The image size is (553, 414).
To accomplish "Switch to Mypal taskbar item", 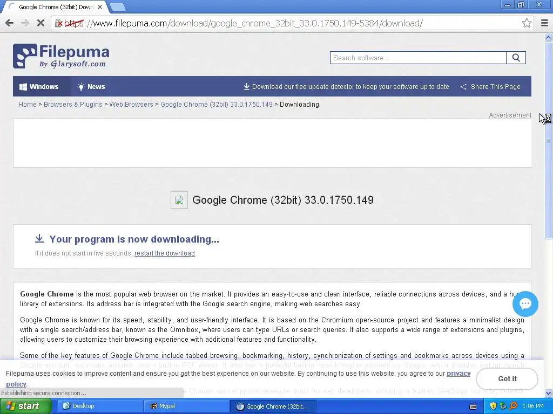I will [186, 406].
